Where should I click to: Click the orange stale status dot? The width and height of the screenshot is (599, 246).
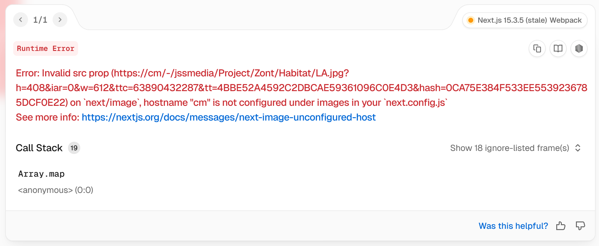pyautogui.click(x=470, y=20)
